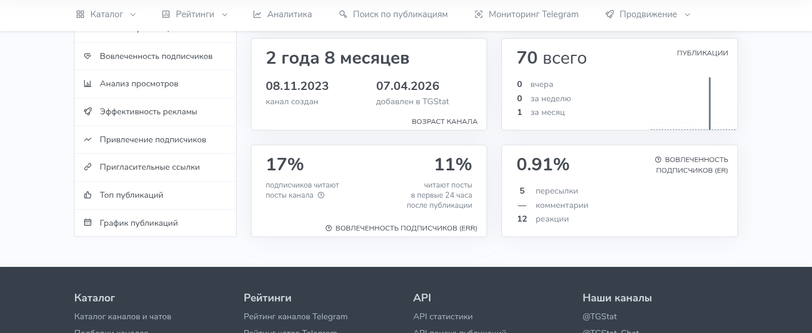
Task: Click the комментарии row
Action: (553, 206)
